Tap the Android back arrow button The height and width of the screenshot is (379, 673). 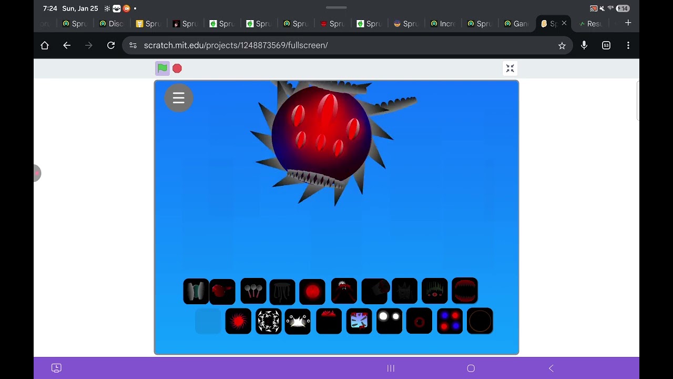point(551,368)
